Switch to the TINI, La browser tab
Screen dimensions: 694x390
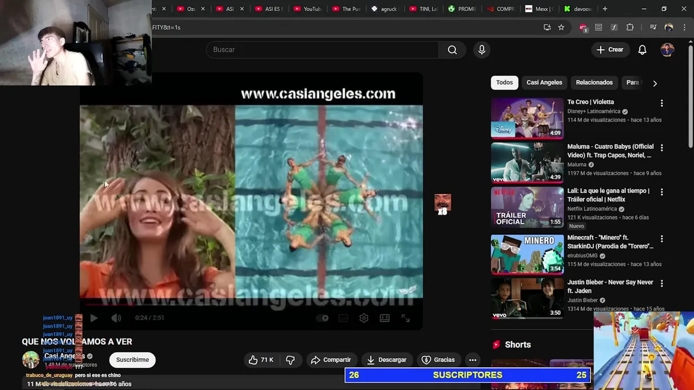click(425, 9)
